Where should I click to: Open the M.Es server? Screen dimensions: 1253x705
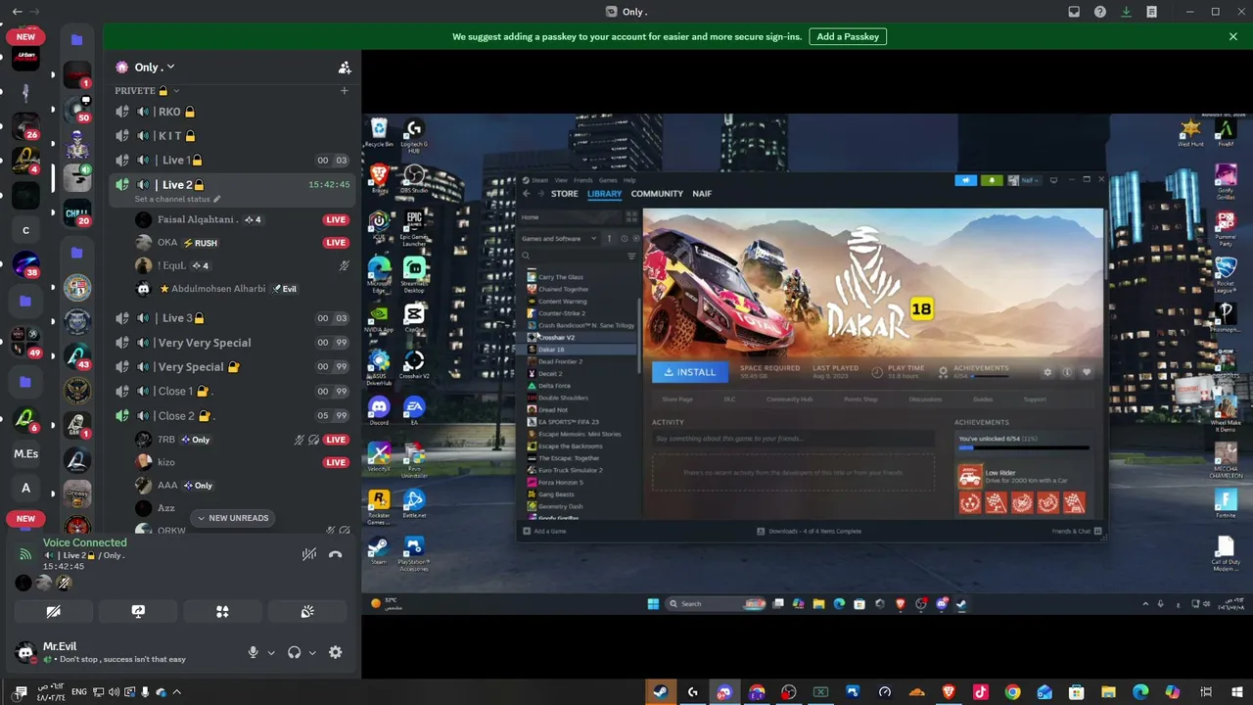click(x=25, y=453)
